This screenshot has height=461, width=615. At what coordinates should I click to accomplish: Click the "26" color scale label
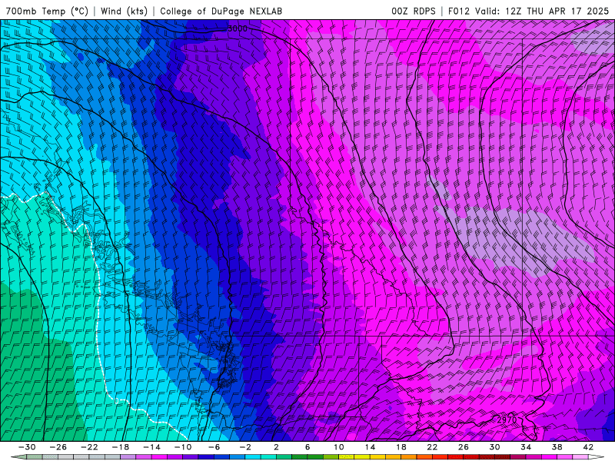(x=464, y=447)
